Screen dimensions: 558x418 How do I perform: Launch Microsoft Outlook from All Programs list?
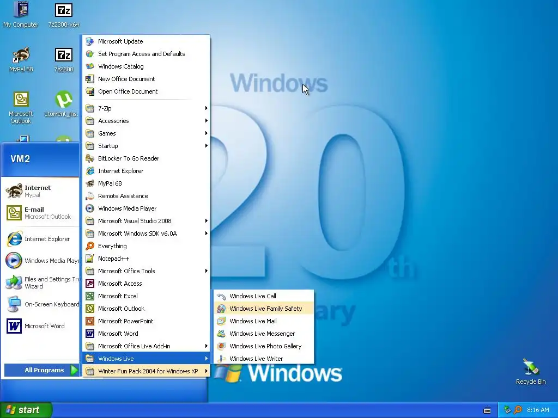(x=146, y=309)
